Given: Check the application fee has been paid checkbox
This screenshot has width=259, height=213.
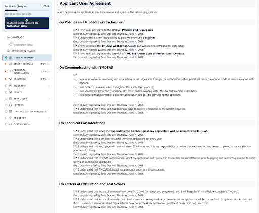Looking at the screenshot, I should 74,131.
